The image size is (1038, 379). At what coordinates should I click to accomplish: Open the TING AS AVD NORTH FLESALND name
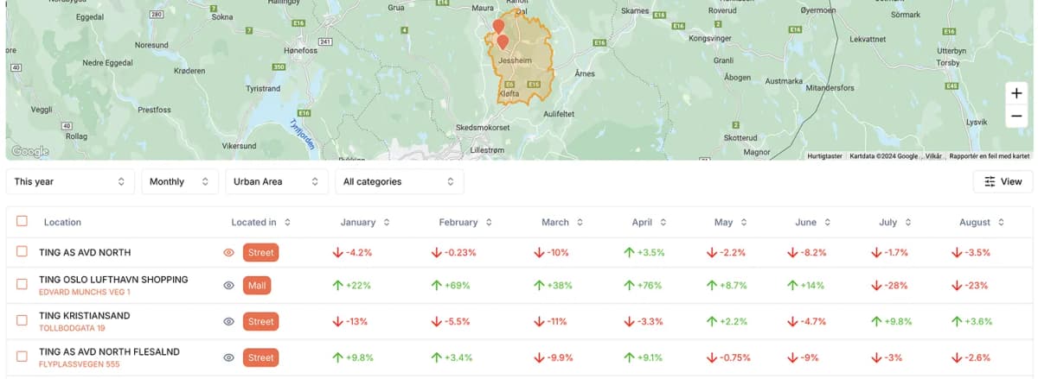[x=109, y=351]
